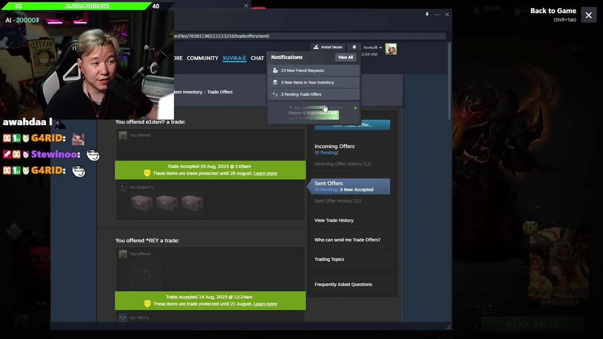Select the Sent Offers tab
Image resolution: width=603 pixels, height=339 pixels.
tap(349, 186)
